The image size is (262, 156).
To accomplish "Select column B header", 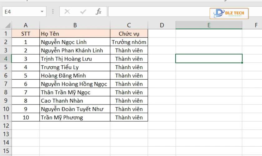I will click(x=75, y=25).
